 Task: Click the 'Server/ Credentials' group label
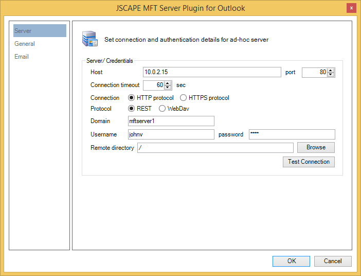(110, 61)
